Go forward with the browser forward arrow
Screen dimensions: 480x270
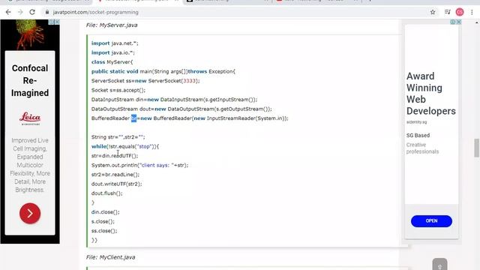pos(20,12)
